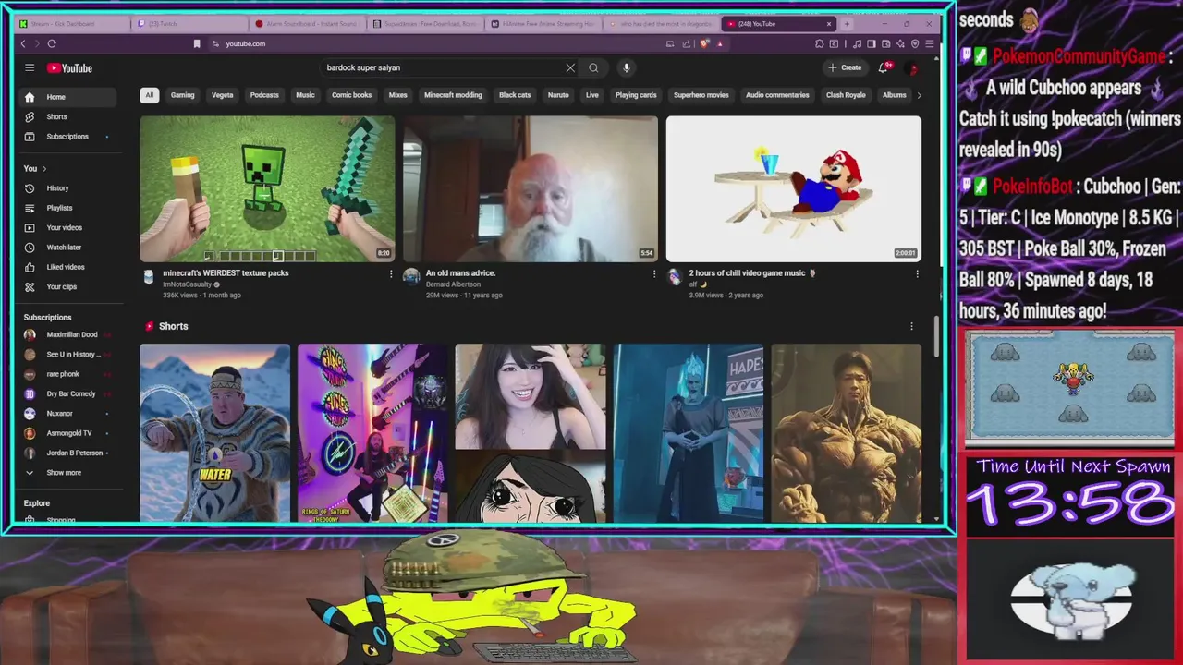Screen dimensions: 1183x665
Task: Clear the search box with the X
Action: pyautogui.click(x=570, y=67)
